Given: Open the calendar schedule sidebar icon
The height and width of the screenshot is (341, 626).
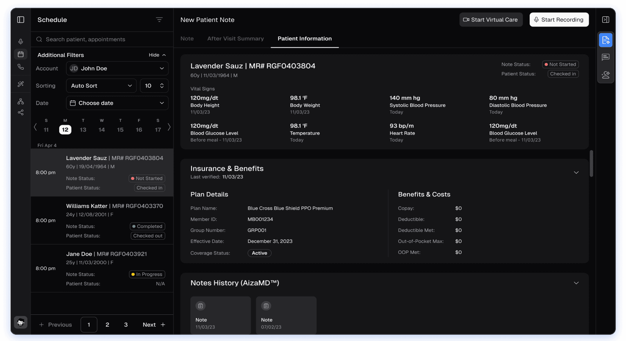Looking at the screenshot, I should pyautogui.click(x=21, y=54).
